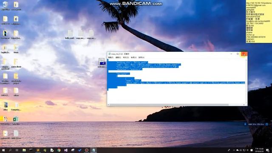Screen dimensions: 272x153
Task: Open taskbar search
Action: (x=10, y=150)
